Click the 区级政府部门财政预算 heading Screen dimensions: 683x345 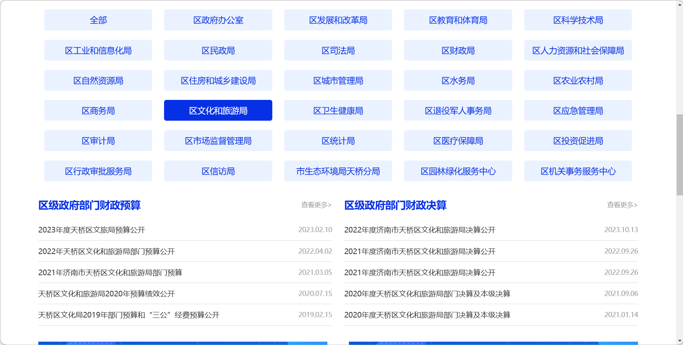tap(89, 205)
